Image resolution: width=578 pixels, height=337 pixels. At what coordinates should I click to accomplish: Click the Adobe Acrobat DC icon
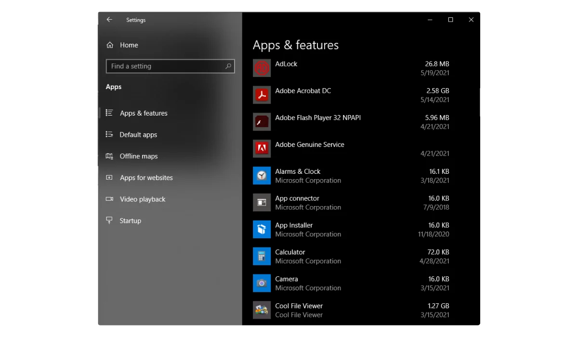click(x=262, y=95)
